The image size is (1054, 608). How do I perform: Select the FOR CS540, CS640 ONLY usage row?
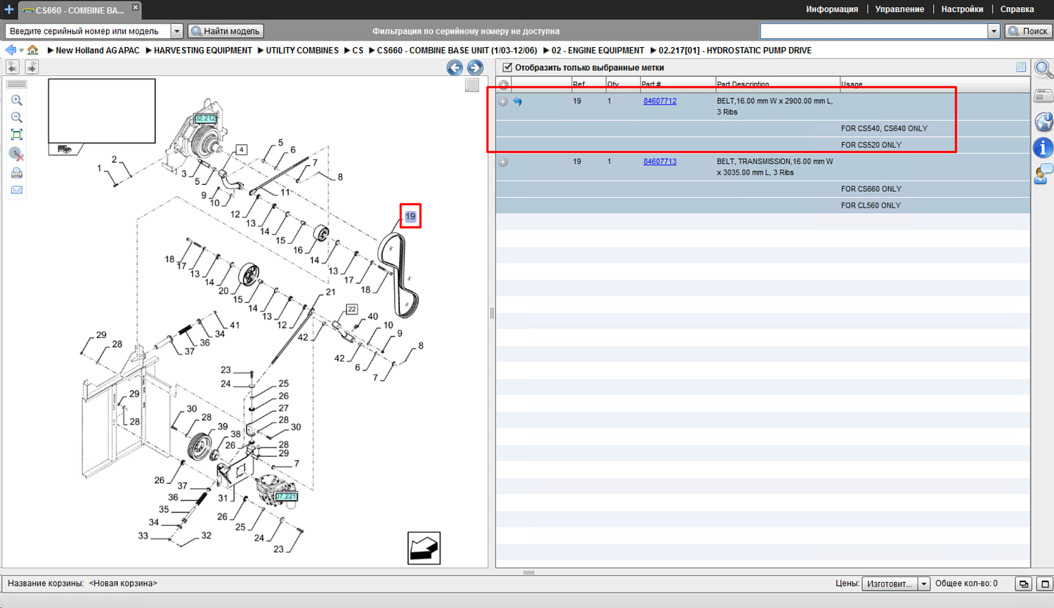click(763, 129)
